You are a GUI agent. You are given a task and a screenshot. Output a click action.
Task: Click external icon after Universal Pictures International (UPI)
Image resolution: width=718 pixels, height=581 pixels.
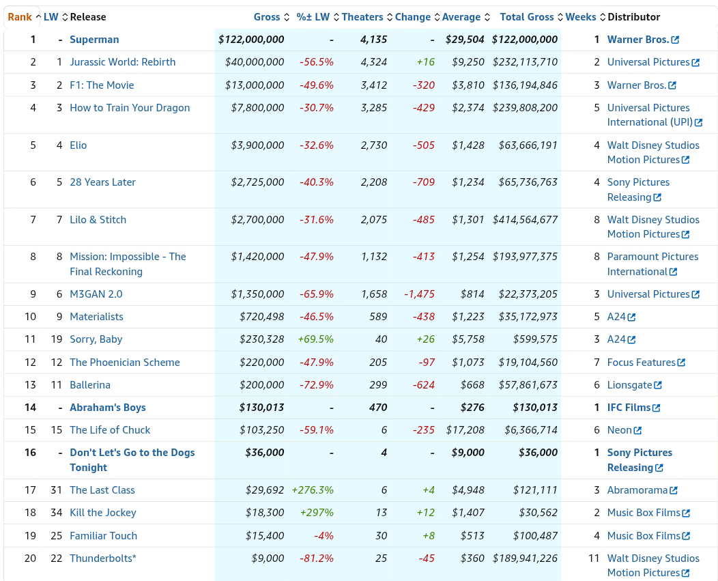(698, 122)
